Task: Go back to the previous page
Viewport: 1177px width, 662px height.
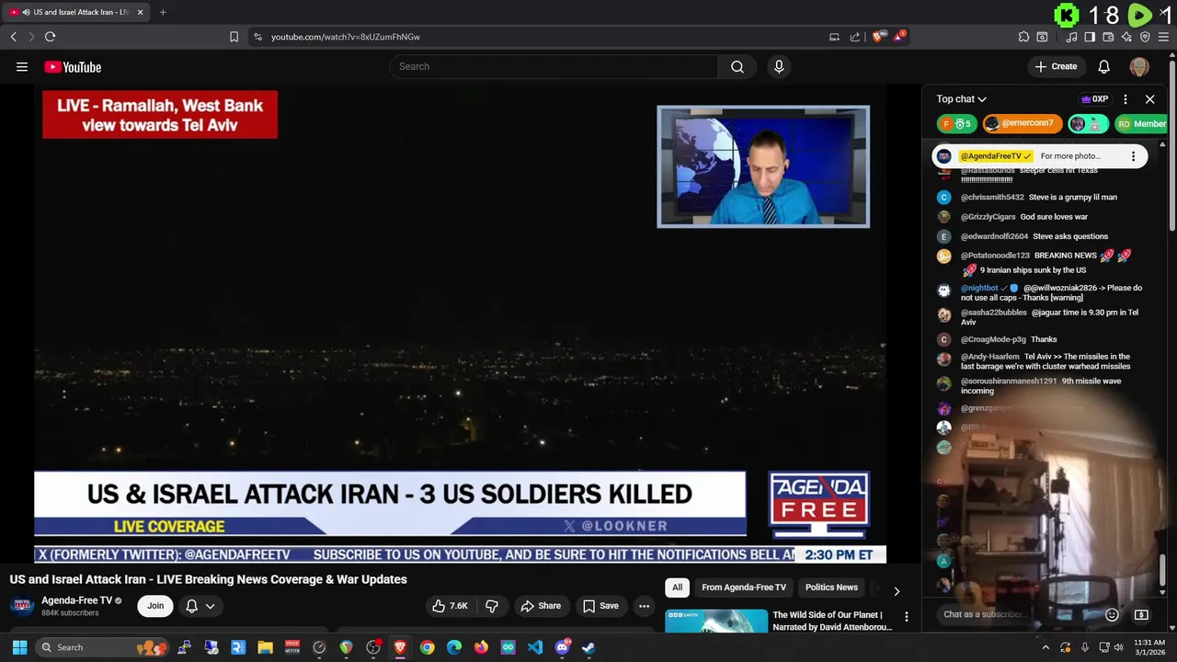Action: (x=13, y=37)
